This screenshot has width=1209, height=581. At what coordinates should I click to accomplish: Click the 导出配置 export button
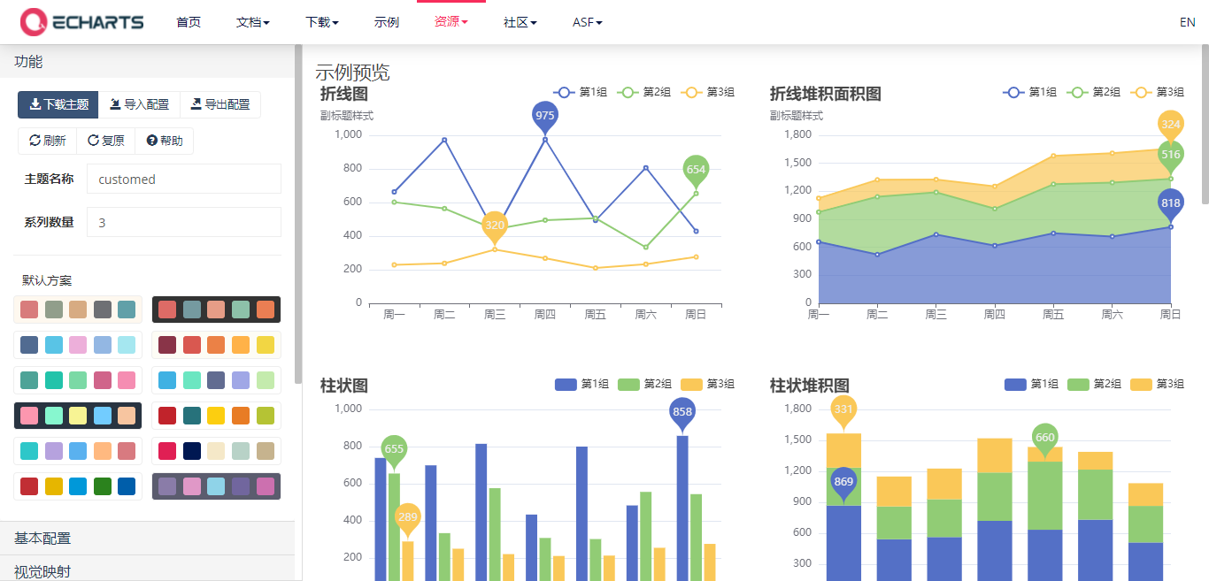coord(220,104)
